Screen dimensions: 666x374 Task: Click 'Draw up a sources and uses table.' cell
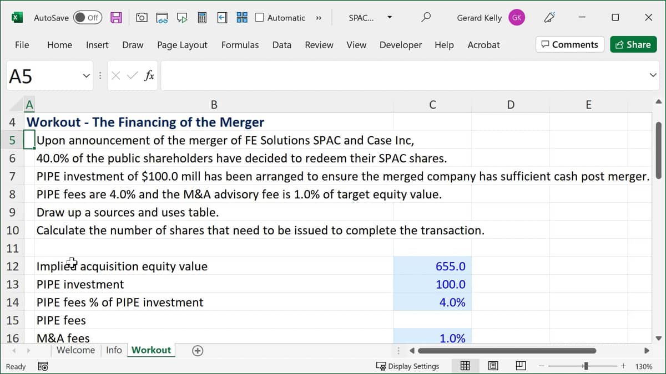point(214,212)
